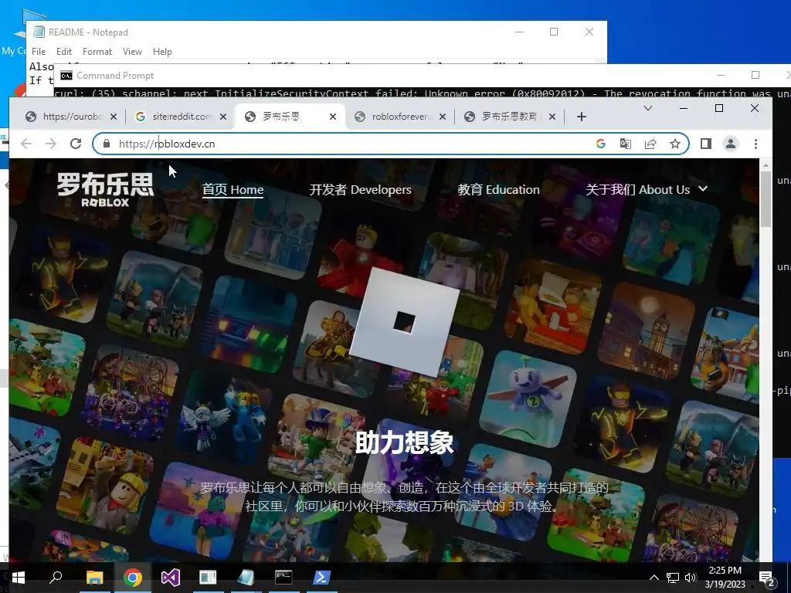
Task: Open Notepad's Format menu
Action: [97, 52]
